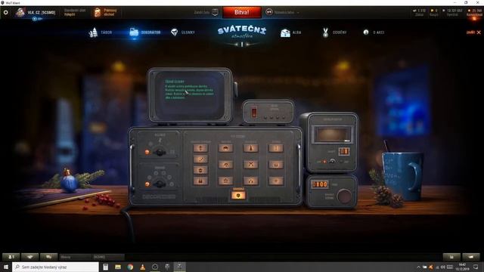This screenshot has width=484, height=272.
Task: Click the decoration preview window on right unit
Action: tap(333, 134)
